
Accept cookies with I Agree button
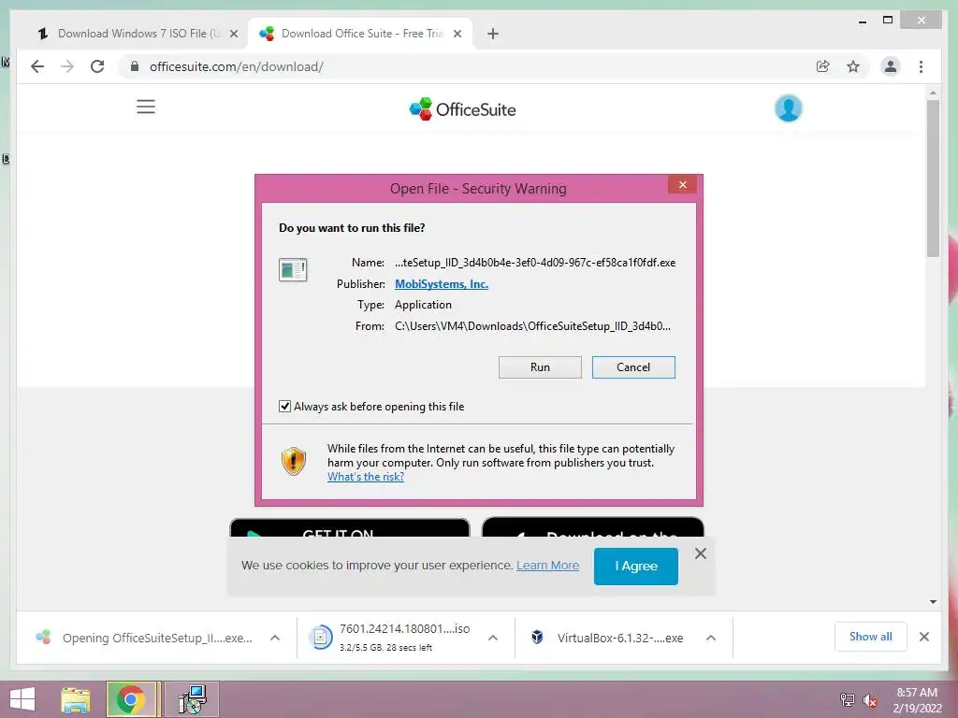[x=636, y=566]
